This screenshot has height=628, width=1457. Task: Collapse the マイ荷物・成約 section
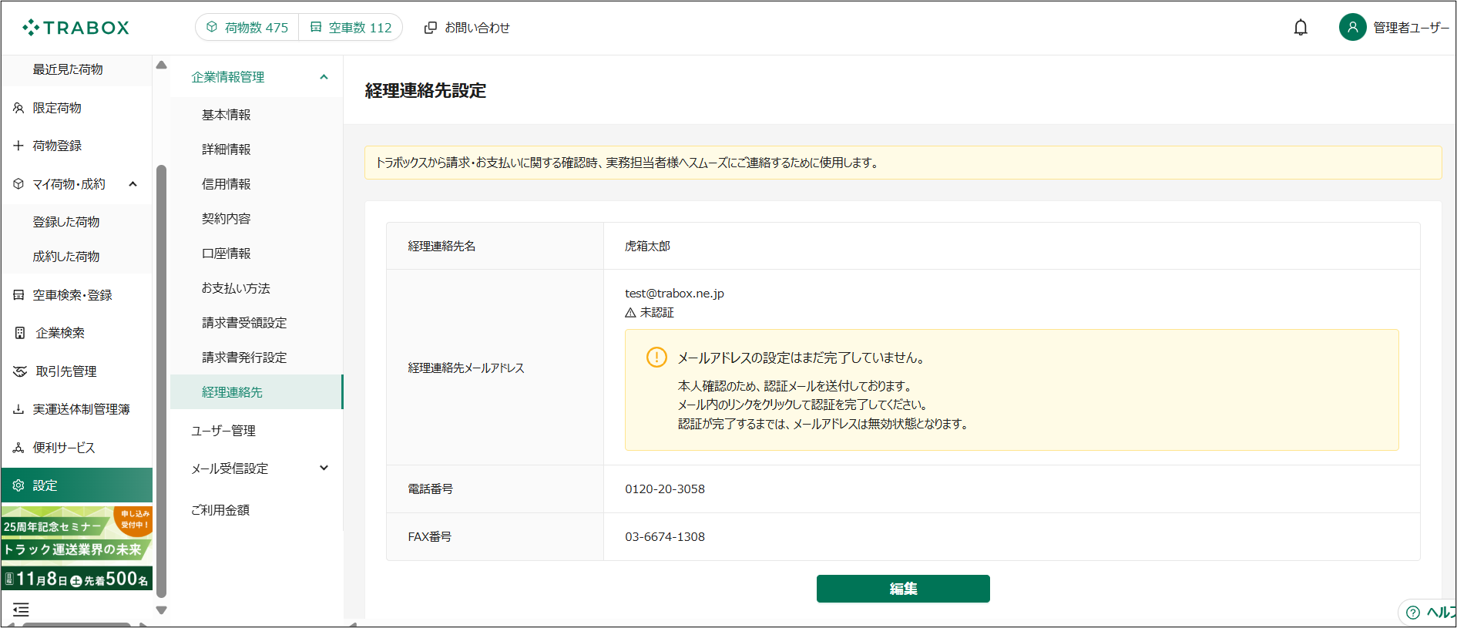point(133,184)
